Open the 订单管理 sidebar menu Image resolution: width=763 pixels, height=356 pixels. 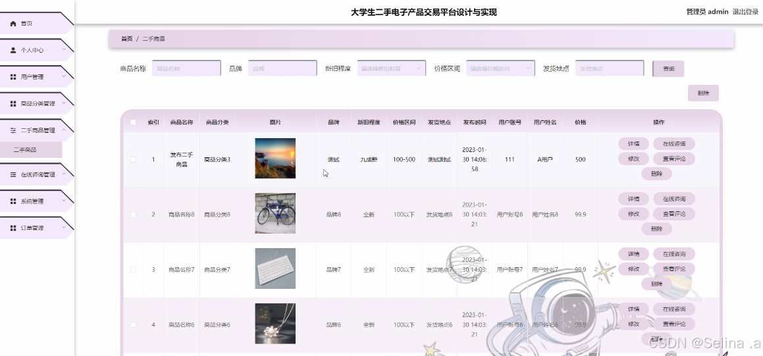click(36, 228)
